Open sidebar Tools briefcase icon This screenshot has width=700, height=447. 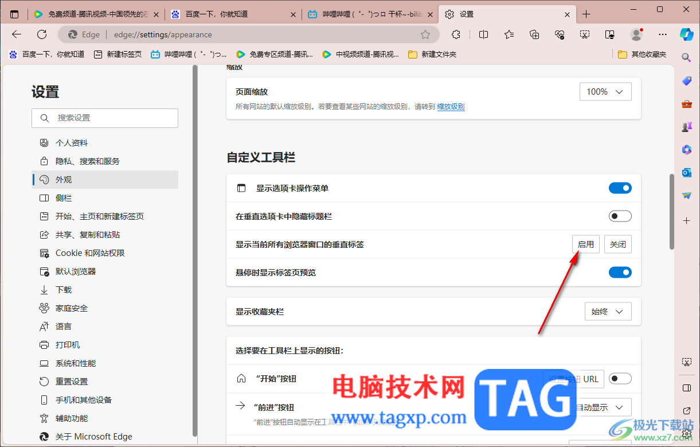[x=686, y=104]
